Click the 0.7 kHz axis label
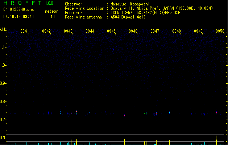Viewport: 228px width, 145px height. coord(3,120)
